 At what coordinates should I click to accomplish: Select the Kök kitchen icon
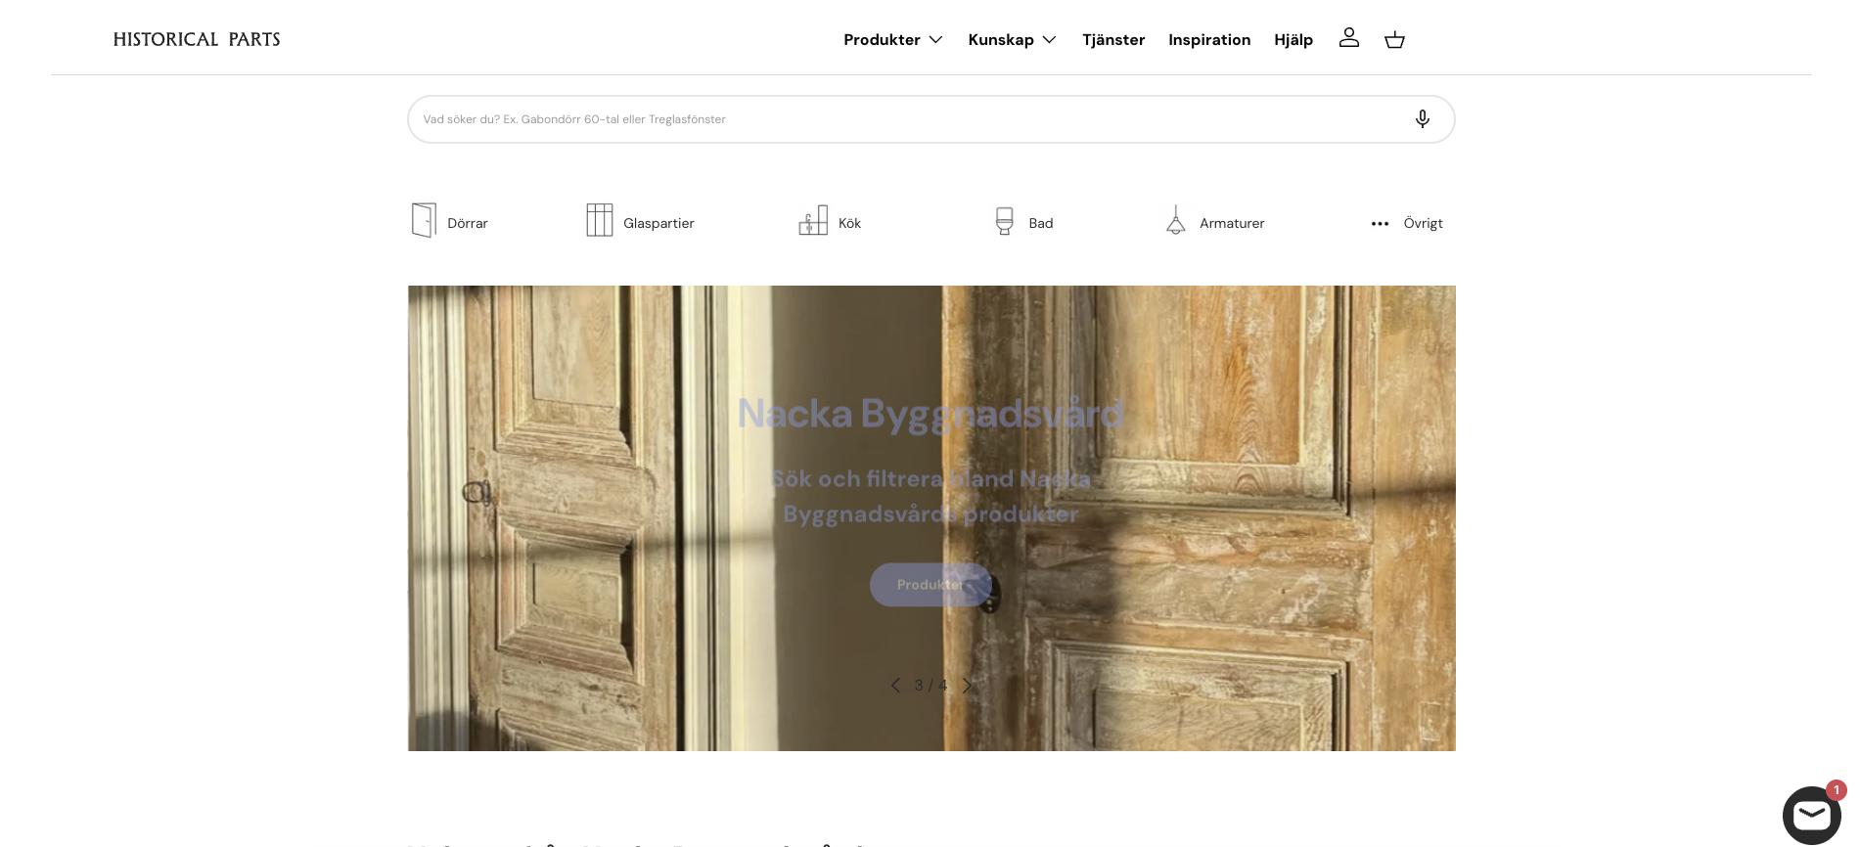(813, 220)
